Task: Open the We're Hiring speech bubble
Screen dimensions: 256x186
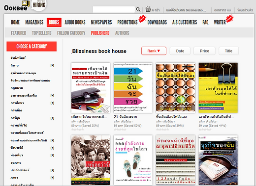Action: (x=39, y=5)
